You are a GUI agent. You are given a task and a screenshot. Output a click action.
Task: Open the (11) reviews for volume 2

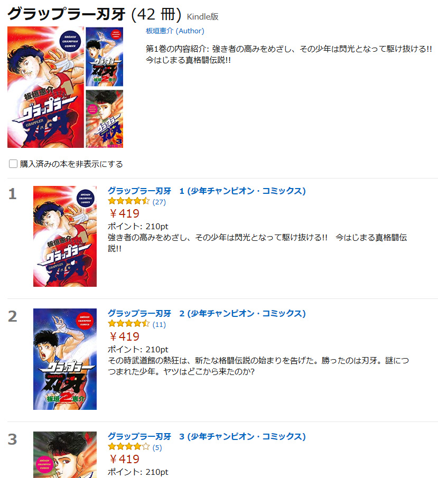click(x=159, y=324)
